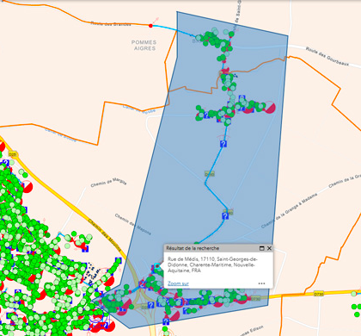Click the red endpoint dot on Route des Brandes
The image size is (361, 336).
point(150,26)
